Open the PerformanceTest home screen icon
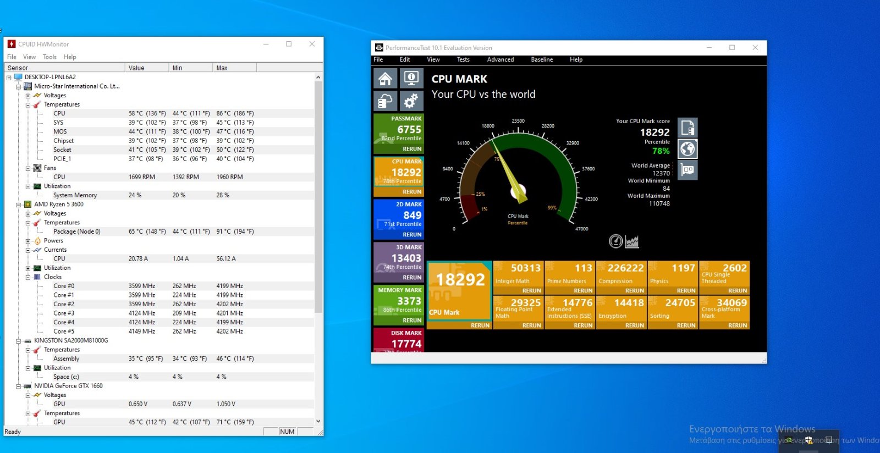Viewport: 880px width, 453px height. click(x=386, y=79)
